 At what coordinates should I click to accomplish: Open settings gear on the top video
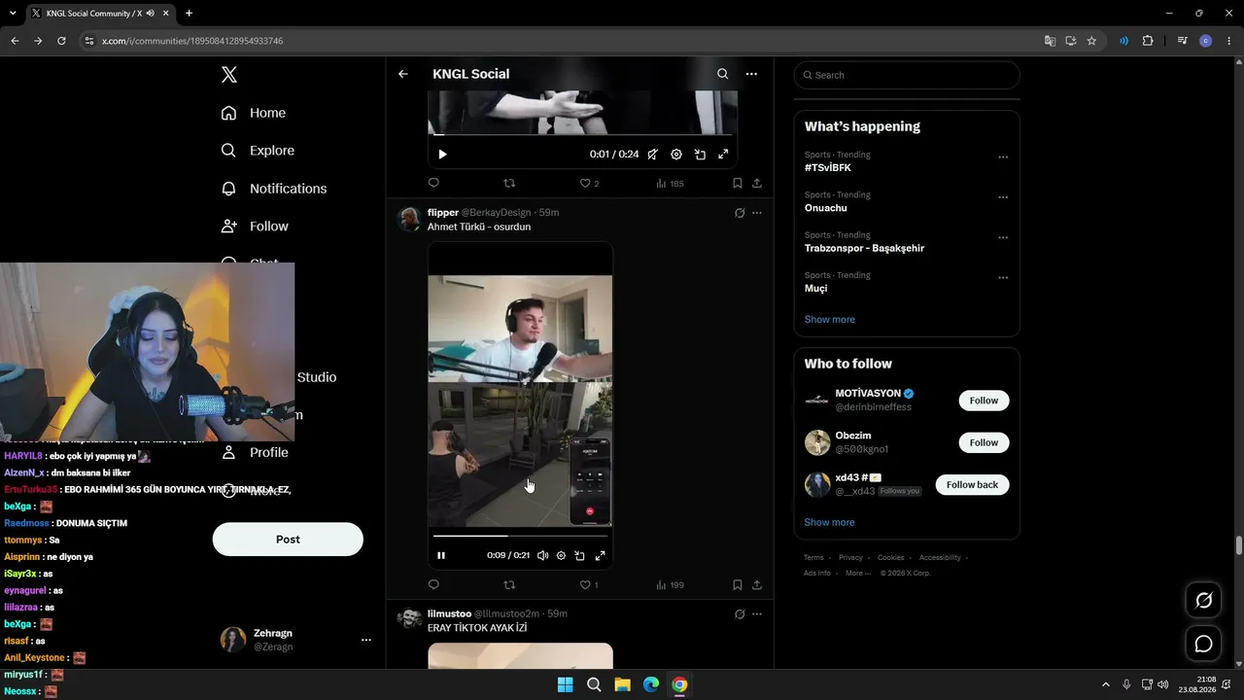pos(676,155)
